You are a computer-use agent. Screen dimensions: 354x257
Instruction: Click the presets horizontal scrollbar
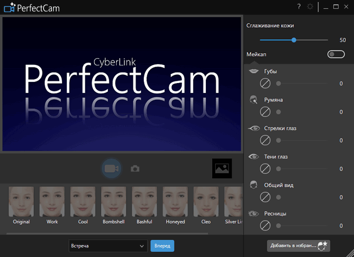tap(111, 233)
